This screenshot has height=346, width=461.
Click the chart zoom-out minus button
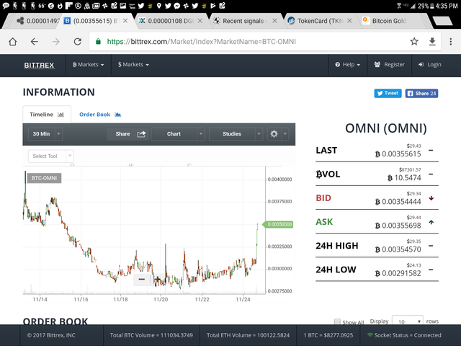pos(142,279)
